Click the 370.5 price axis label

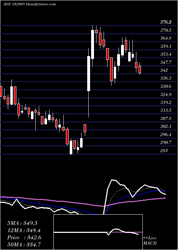coord(166,30)
